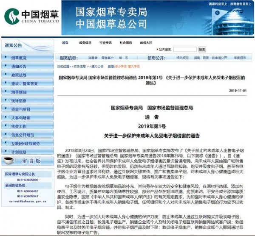Click the 关于进一步保护未成年人免受电子烟侵害的通告 heading
Screen dimensions: 255x236
tap(152, 136)
